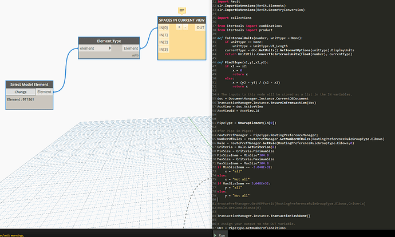Run the Python script

220,235
